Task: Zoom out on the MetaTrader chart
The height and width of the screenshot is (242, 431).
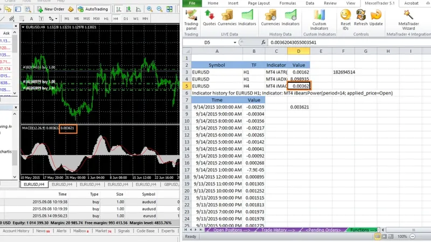Action: click(x=159, y=9)
